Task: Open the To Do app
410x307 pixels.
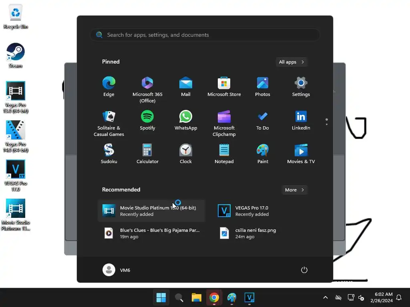Action: coord(263,120)
